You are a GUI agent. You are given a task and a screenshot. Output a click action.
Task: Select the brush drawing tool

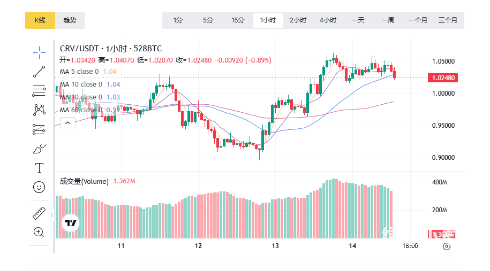(39, 148)
